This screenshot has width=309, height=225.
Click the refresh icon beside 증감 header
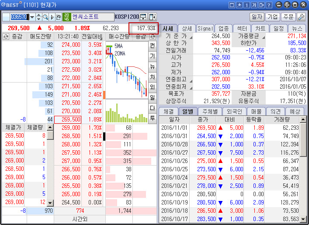coord(6,36)
